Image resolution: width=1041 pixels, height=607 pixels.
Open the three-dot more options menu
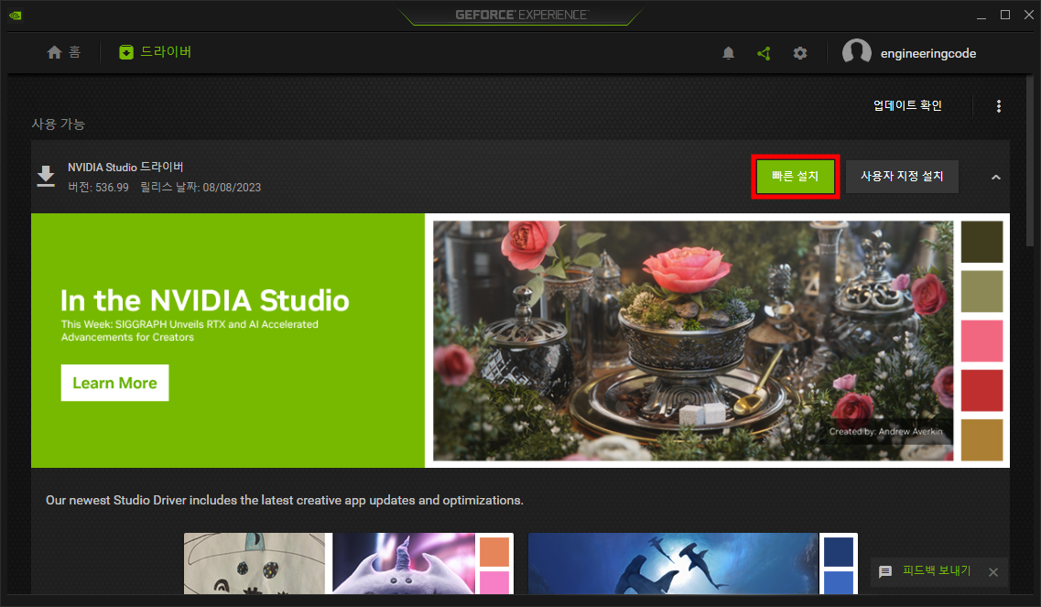(999, 106)
